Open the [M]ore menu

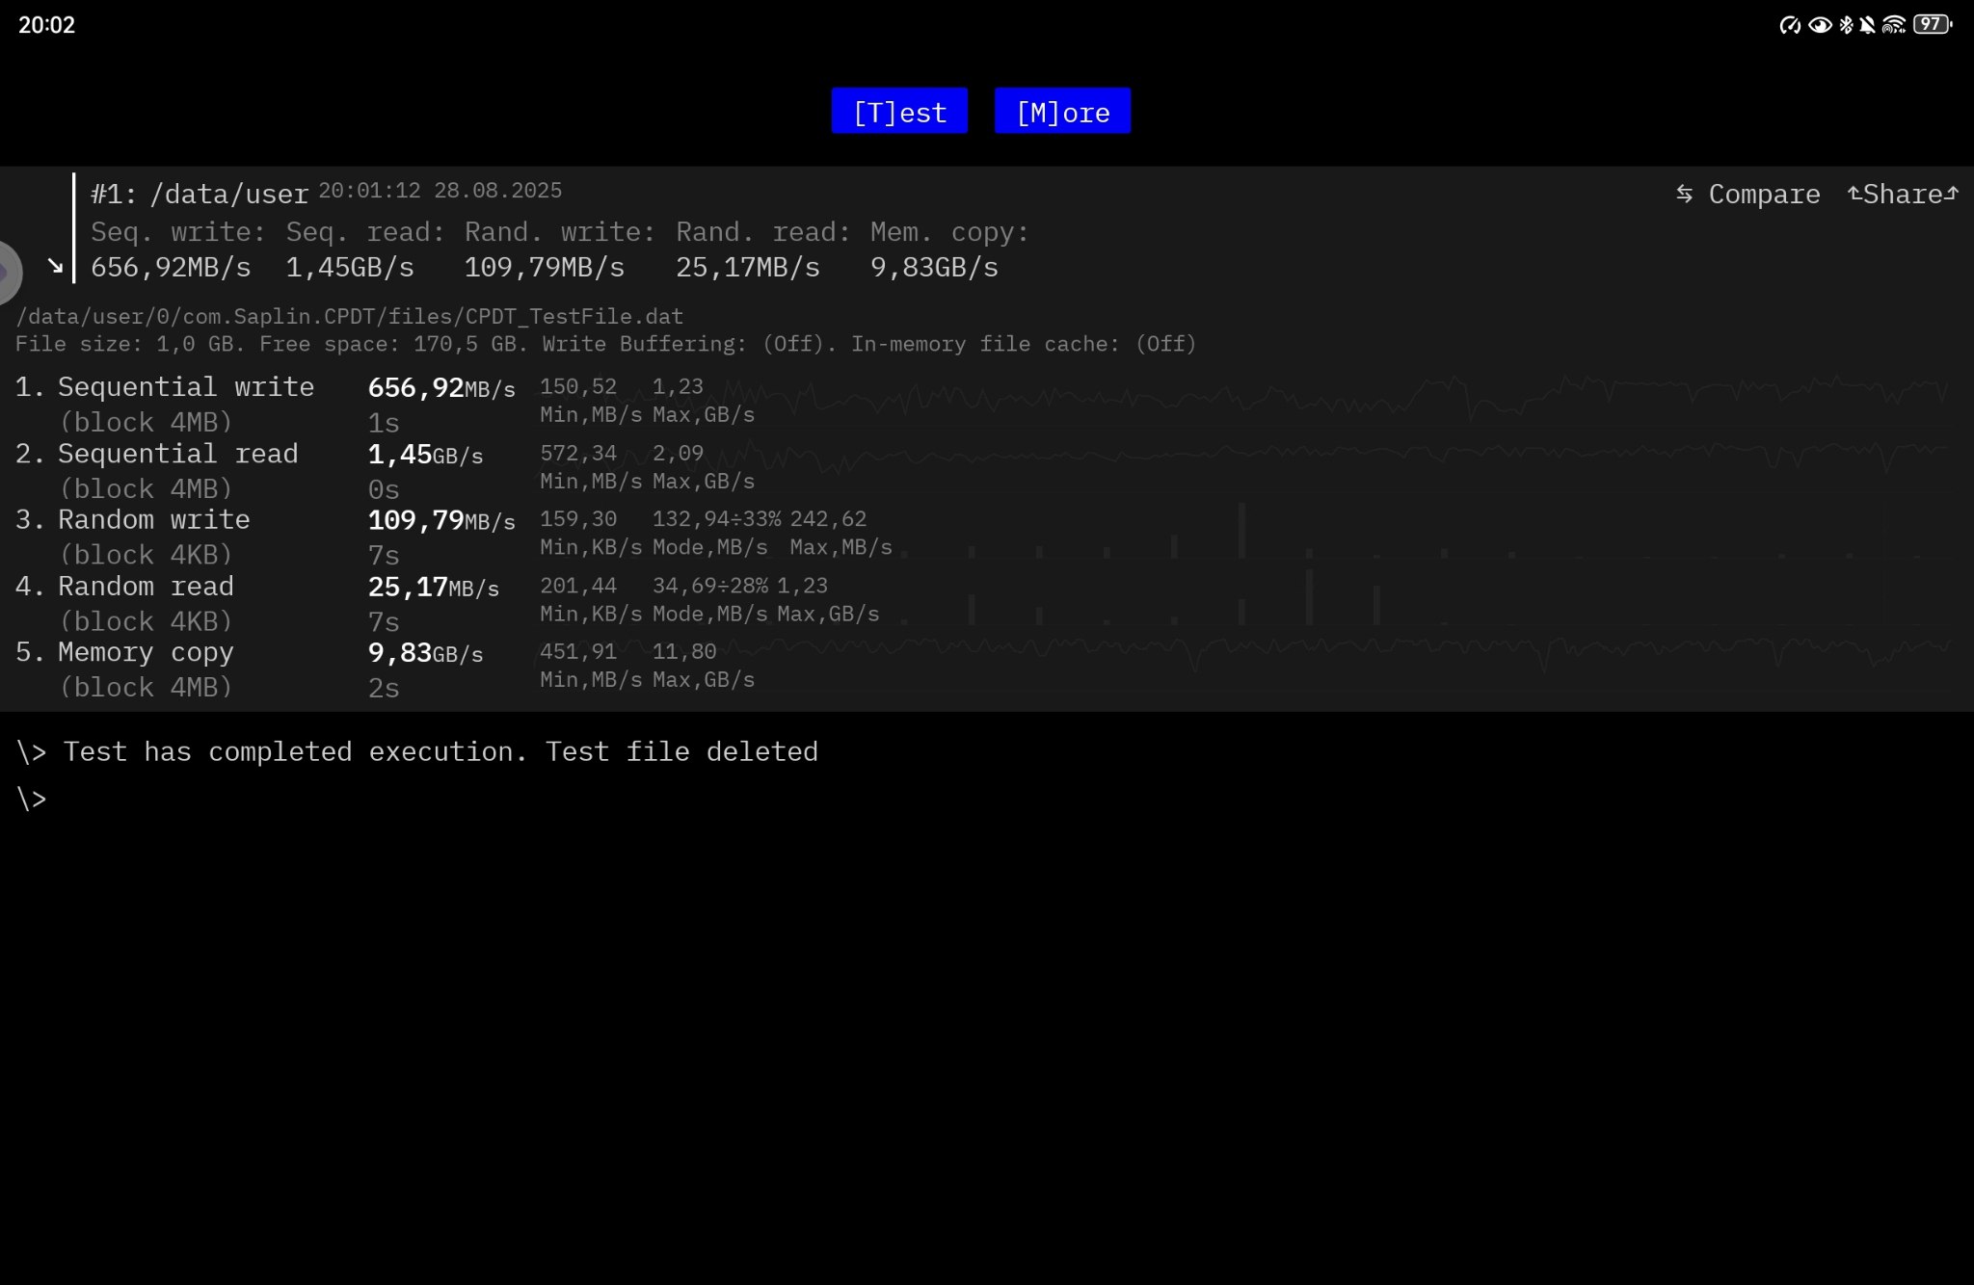tap(1062, 112)
